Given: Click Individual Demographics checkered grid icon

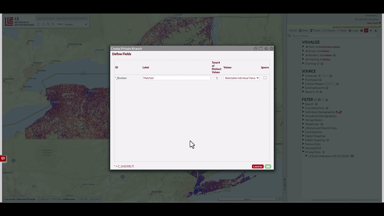Looking at the screenshot, I should click(x=340, y=112).
